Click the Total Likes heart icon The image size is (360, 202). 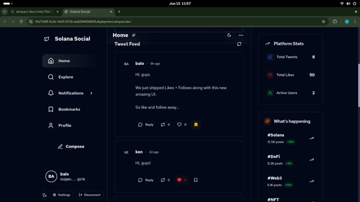point(270,75)
